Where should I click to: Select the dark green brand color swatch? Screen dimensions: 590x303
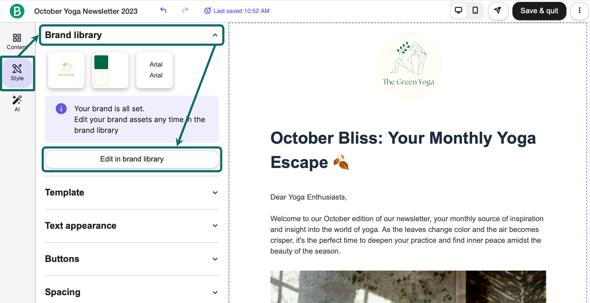101,62
